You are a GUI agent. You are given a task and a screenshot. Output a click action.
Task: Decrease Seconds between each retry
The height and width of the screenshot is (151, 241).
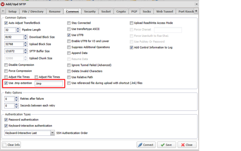(16, 107)
